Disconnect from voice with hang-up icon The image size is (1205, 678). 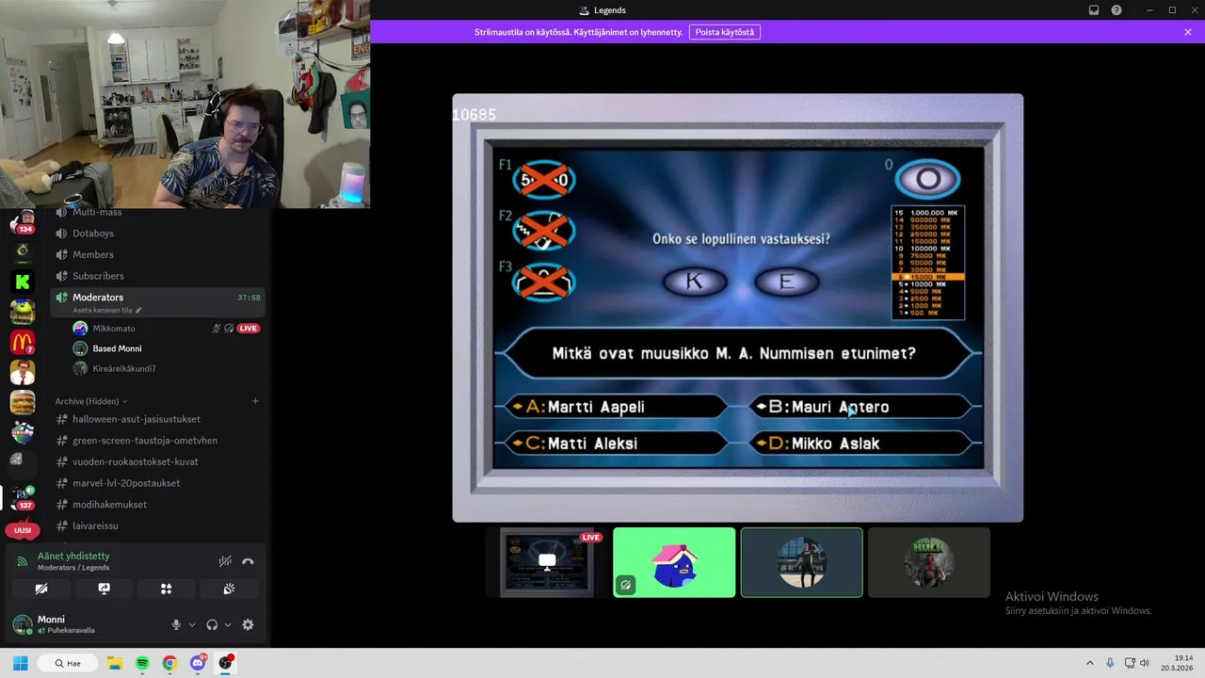pos(248,561)
